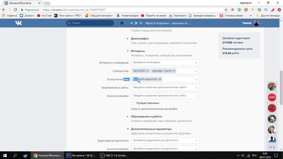Open Перейти на канал bookmark

(x=153, y=16)
